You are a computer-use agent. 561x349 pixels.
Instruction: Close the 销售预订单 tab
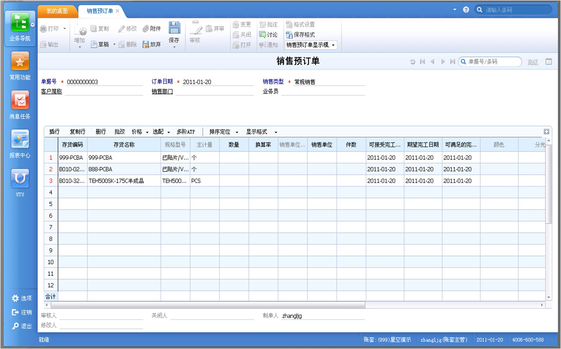tap(117, 11)
